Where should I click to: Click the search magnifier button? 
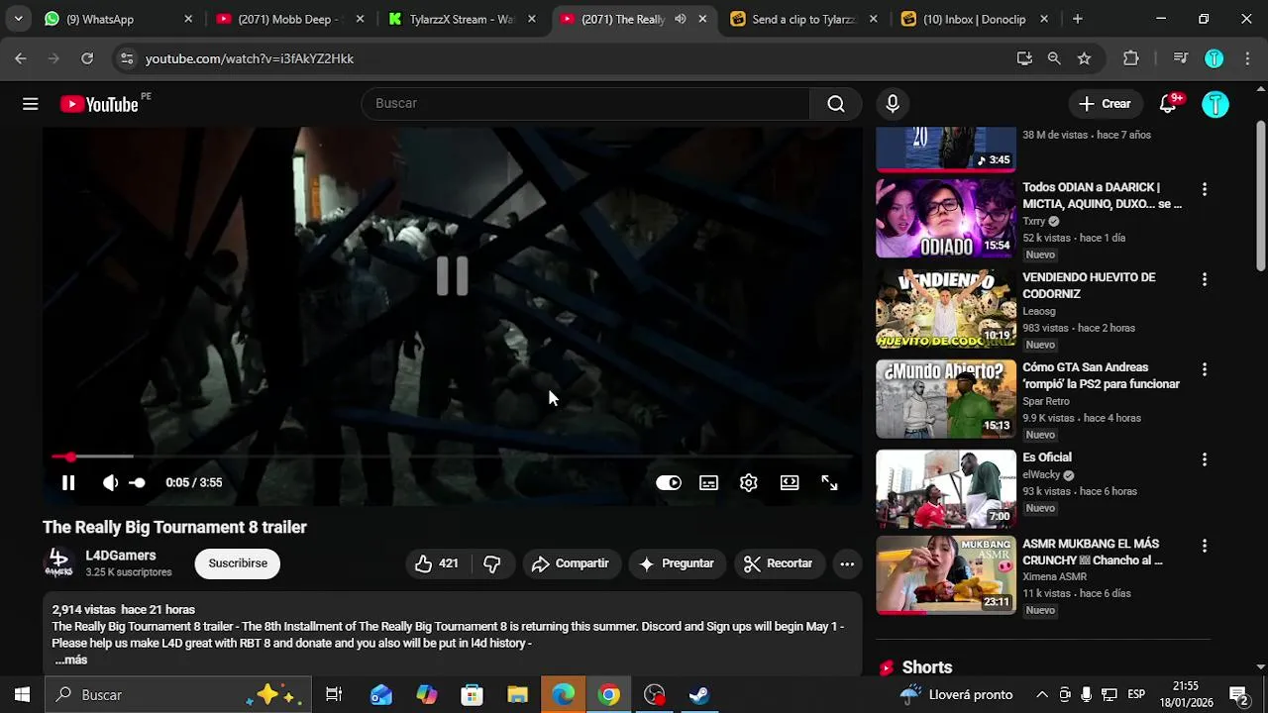(x=836, y=104)
